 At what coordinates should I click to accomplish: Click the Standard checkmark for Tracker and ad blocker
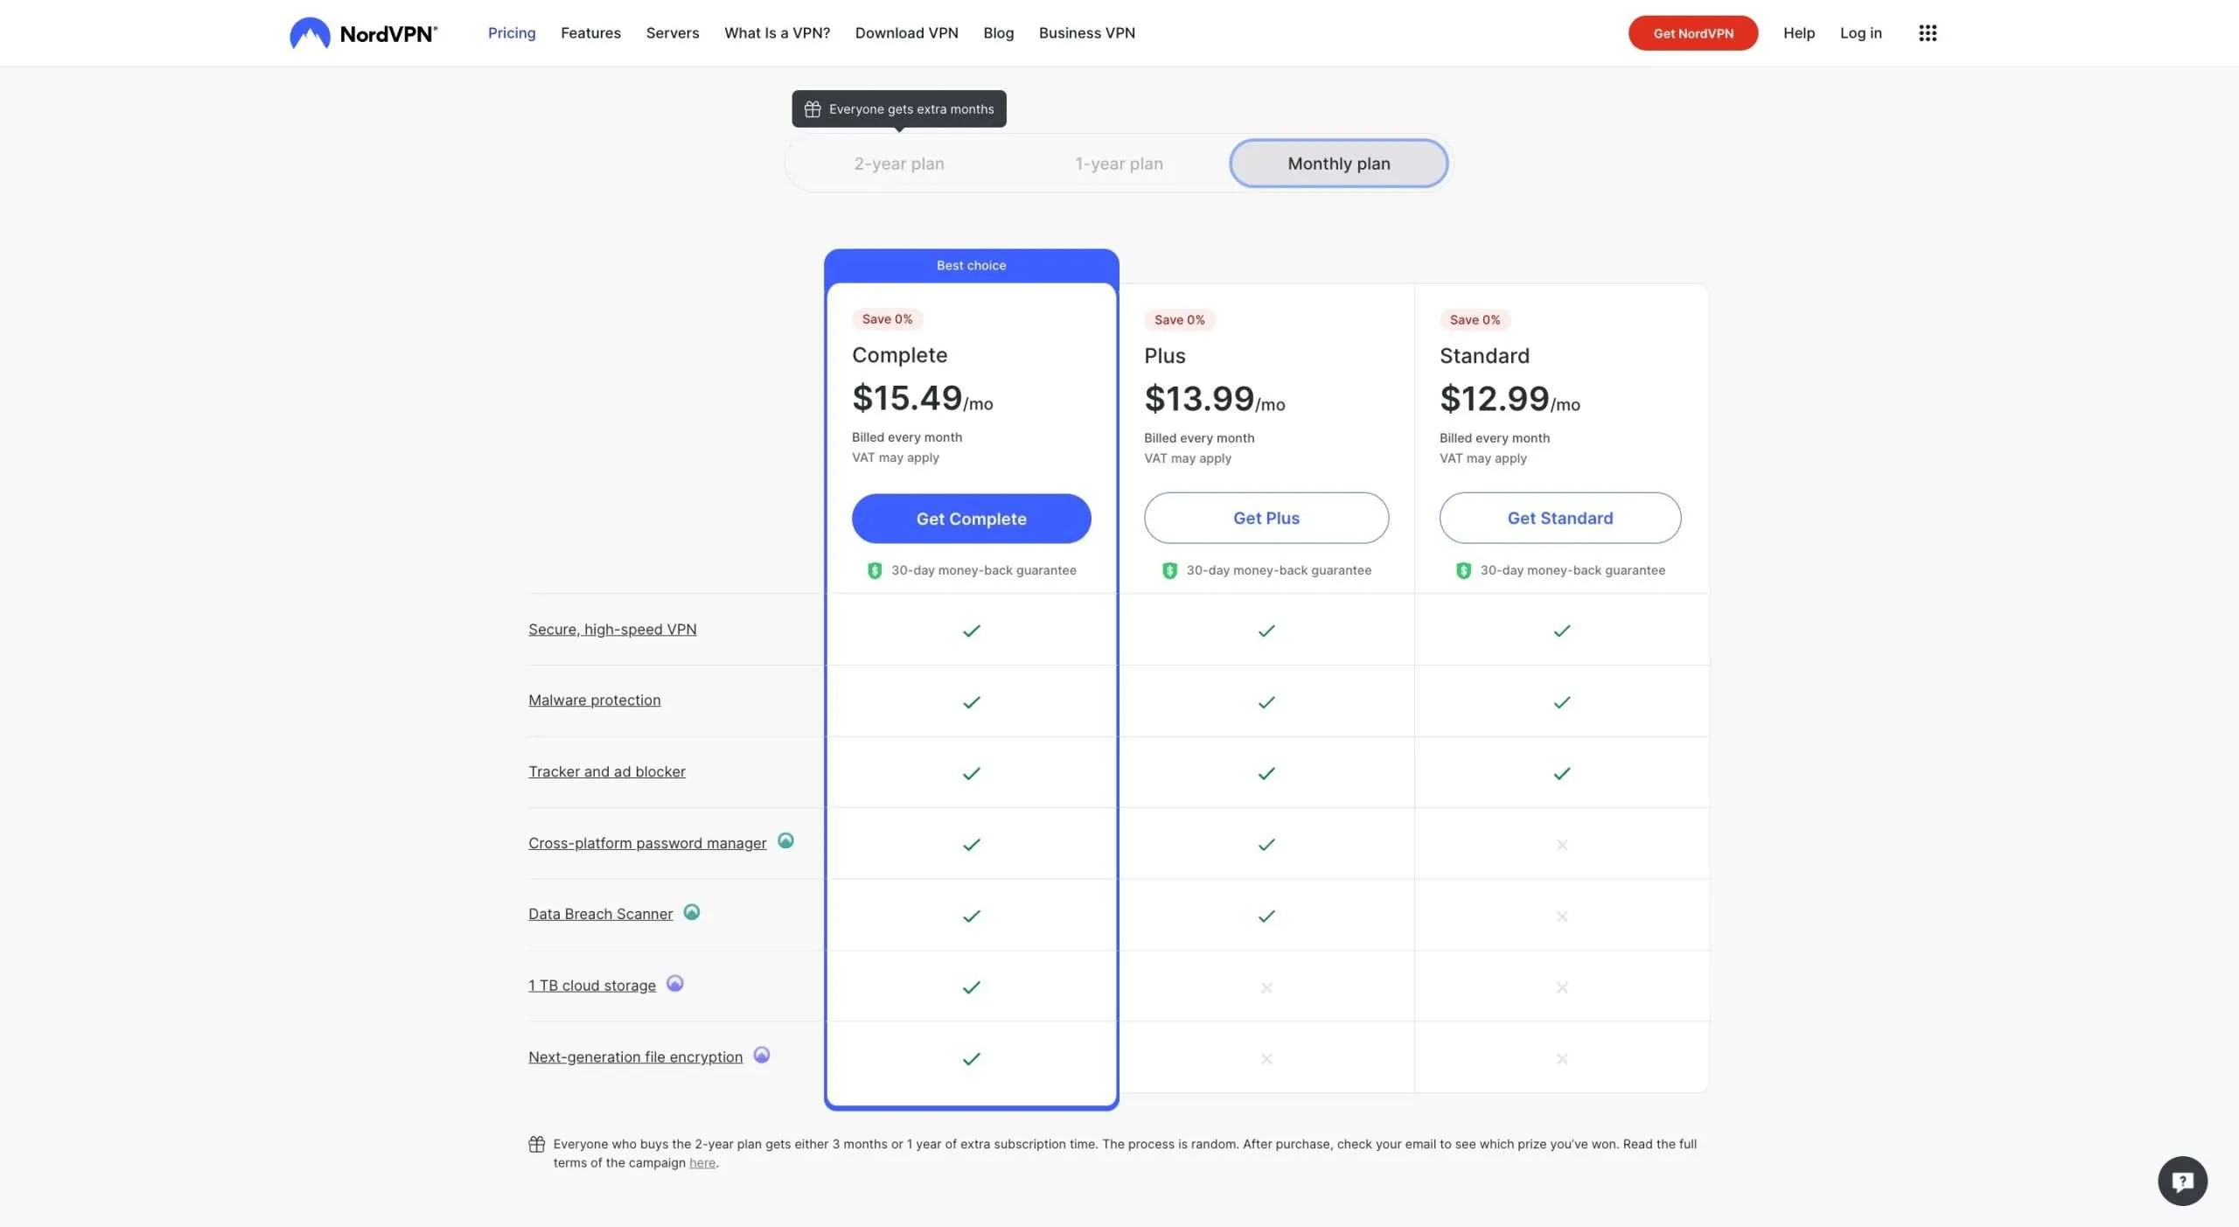point(1562,773)
